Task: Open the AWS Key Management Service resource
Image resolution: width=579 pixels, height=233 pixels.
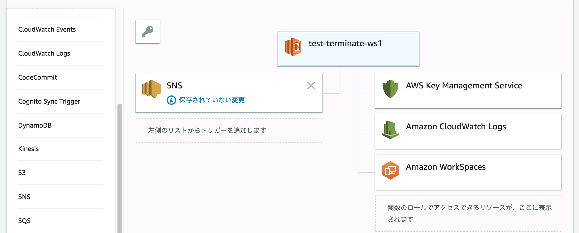Action: (x=468, y=91)
